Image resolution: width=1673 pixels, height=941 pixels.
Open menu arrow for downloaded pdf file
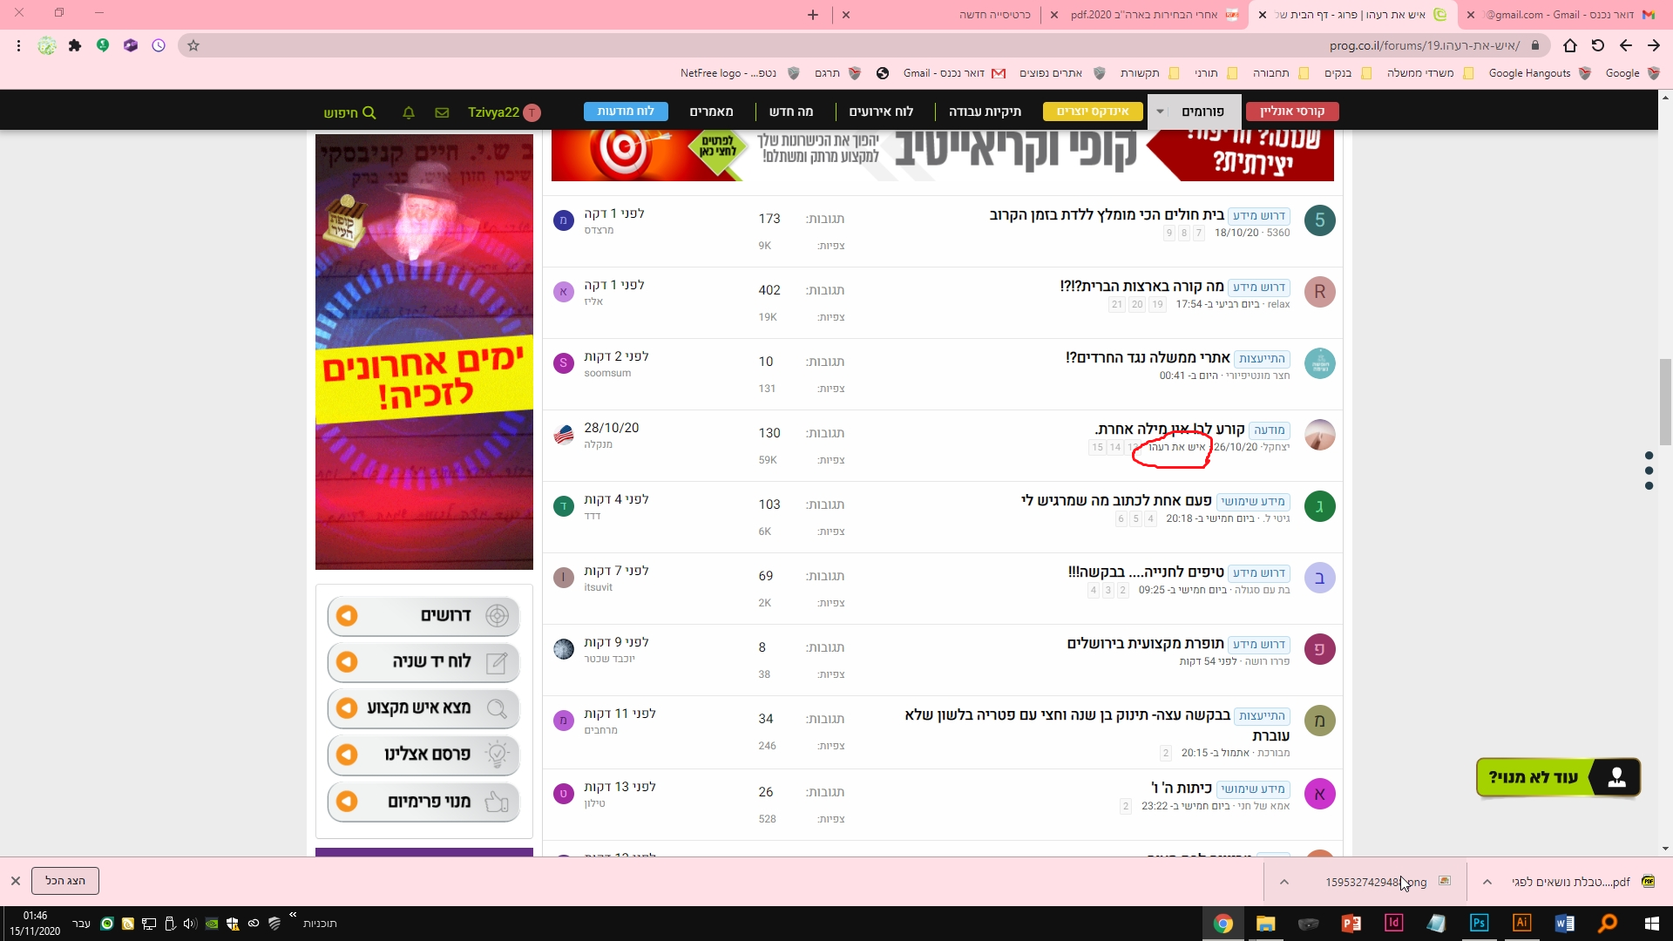pyautogui.click(x=1487, y=882)
